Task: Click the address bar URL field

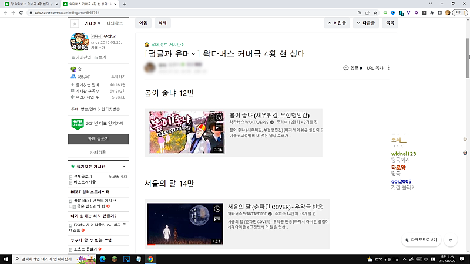Action: 192,13
